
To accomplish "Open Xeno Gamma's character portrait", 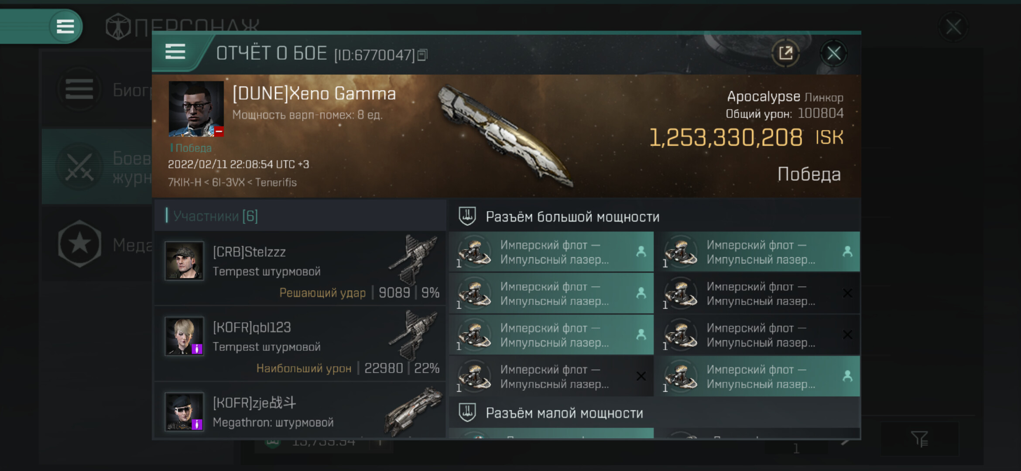I will coord(196,109).
